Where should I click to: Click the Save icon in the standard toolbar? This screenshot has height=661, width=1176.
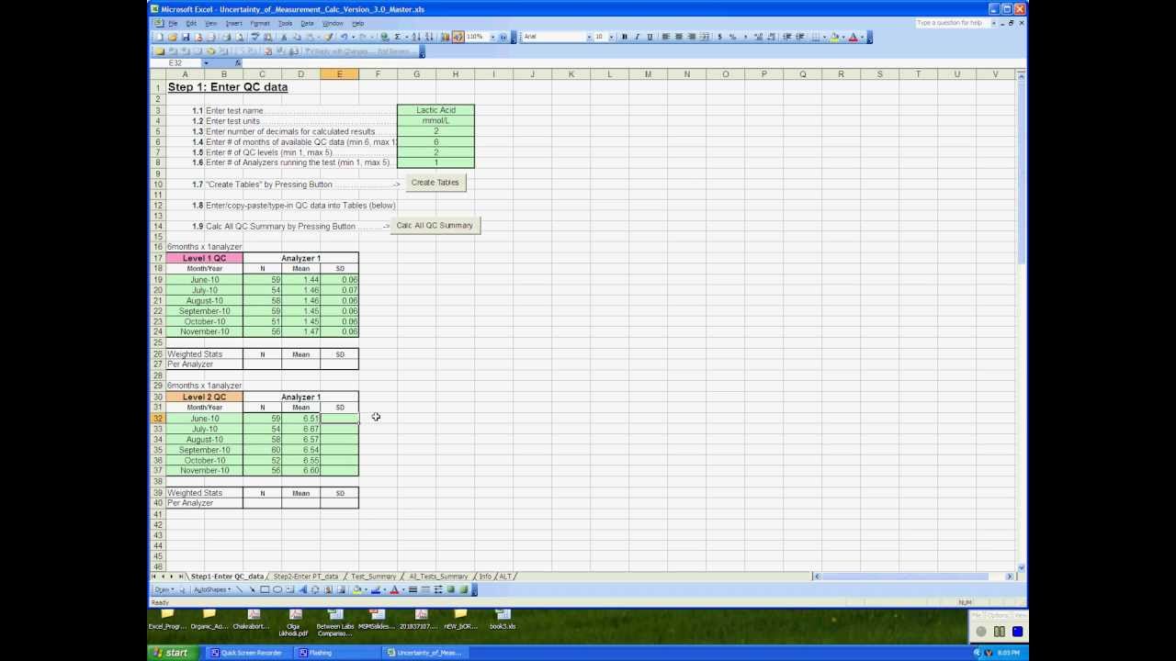pyautogui.click(x=185, y=37)
